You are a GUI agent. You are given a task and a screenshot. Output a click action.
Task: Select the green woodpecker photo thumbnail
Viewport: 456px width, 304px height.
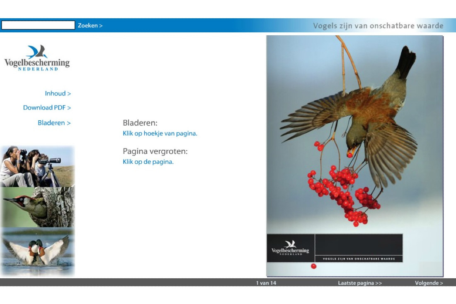(37, 207)
